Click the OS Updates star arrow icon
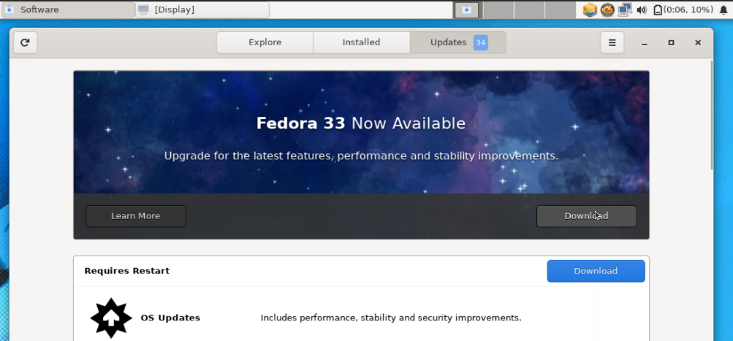The width and height of the screenshot is (733, 341). pyautogui.click(x=111, y=318)
